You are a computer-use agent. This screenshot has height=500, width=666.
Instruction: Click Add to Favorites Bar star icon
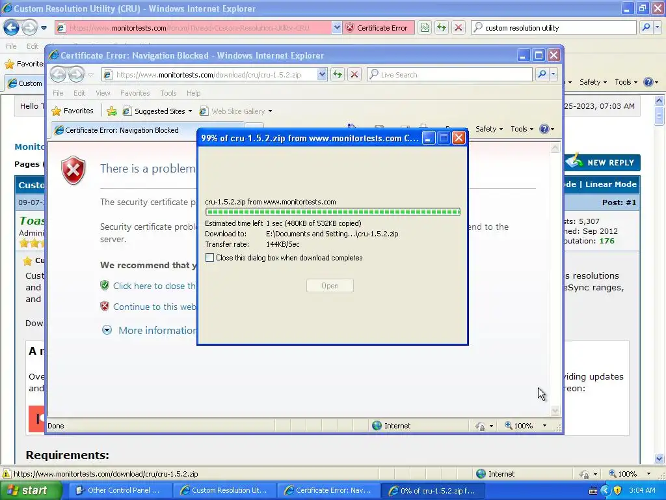coord(112,111)
